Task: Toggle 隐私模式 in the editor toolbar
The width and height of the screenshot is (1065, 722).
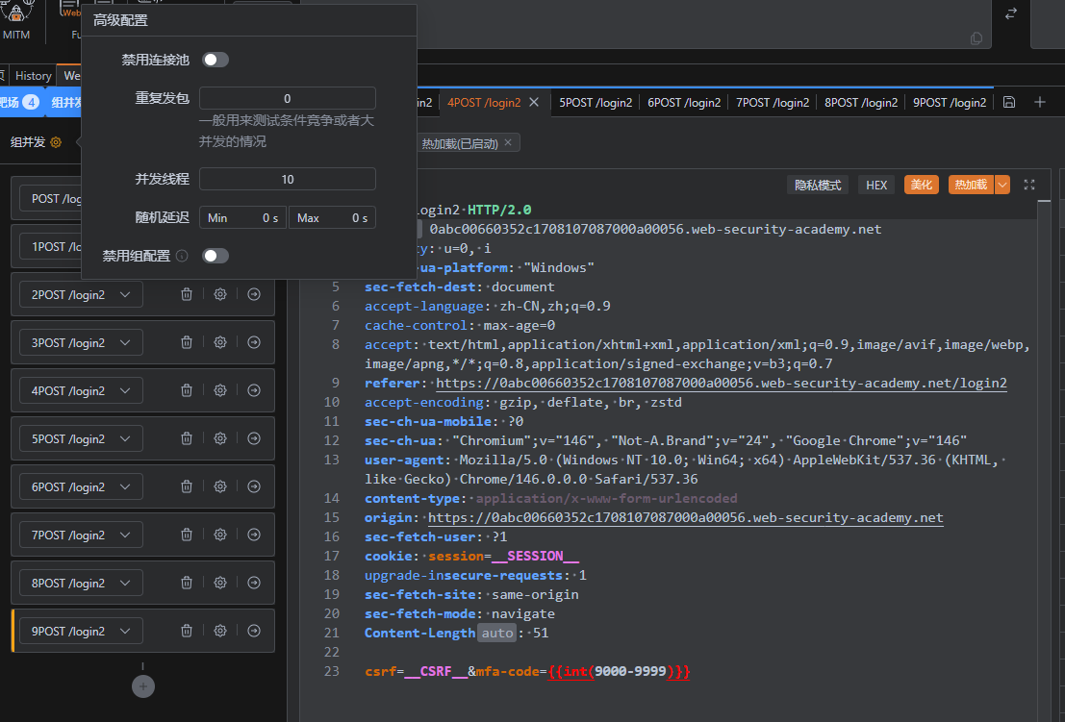Action: point(817,185)
